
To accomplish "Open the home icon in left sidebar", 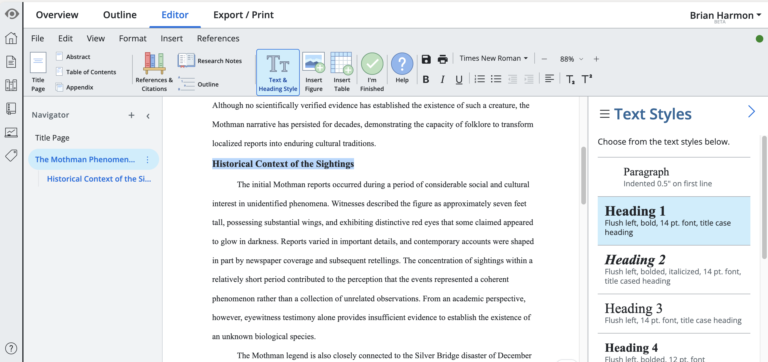I will 11,38.
